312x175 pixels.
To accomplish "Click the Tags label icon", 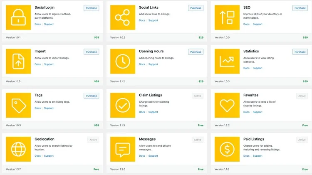I will coord(18,105).
